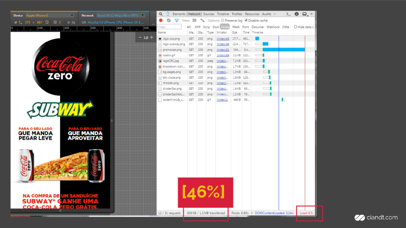Toggle the emulate screen resolution checkbox
The height and width of the screenshot is (228, 406).
[15, 23]
